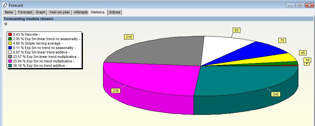Click the yellow Simple moving average swatch
Image resolution: width=315 pixels, height=126 pixels.
[x=10, y=43]
